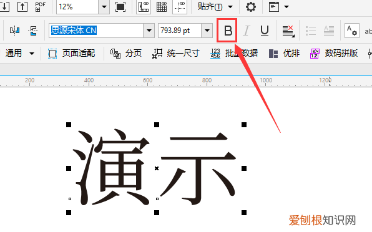Open the zoom level dropdown arrow

(x=104, y=7)
